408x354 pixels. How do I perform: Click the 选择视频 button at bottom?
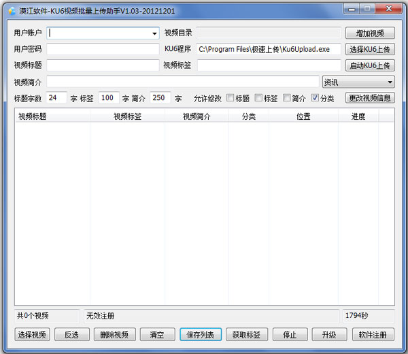click(x=32, y=334)
